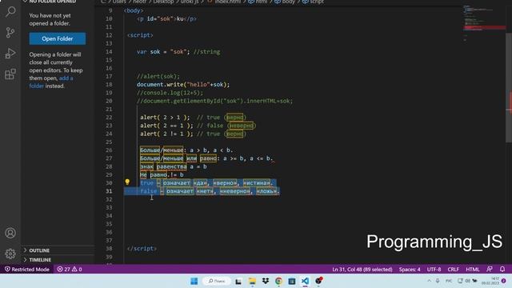Expand the TIMELINE section
The height and width of the screenshot is (288, 512).
(40, 260)
